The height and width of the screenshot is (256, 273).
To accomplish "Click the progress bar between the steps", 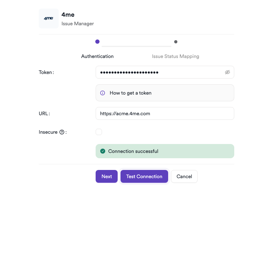I will [x=136, y=46].
